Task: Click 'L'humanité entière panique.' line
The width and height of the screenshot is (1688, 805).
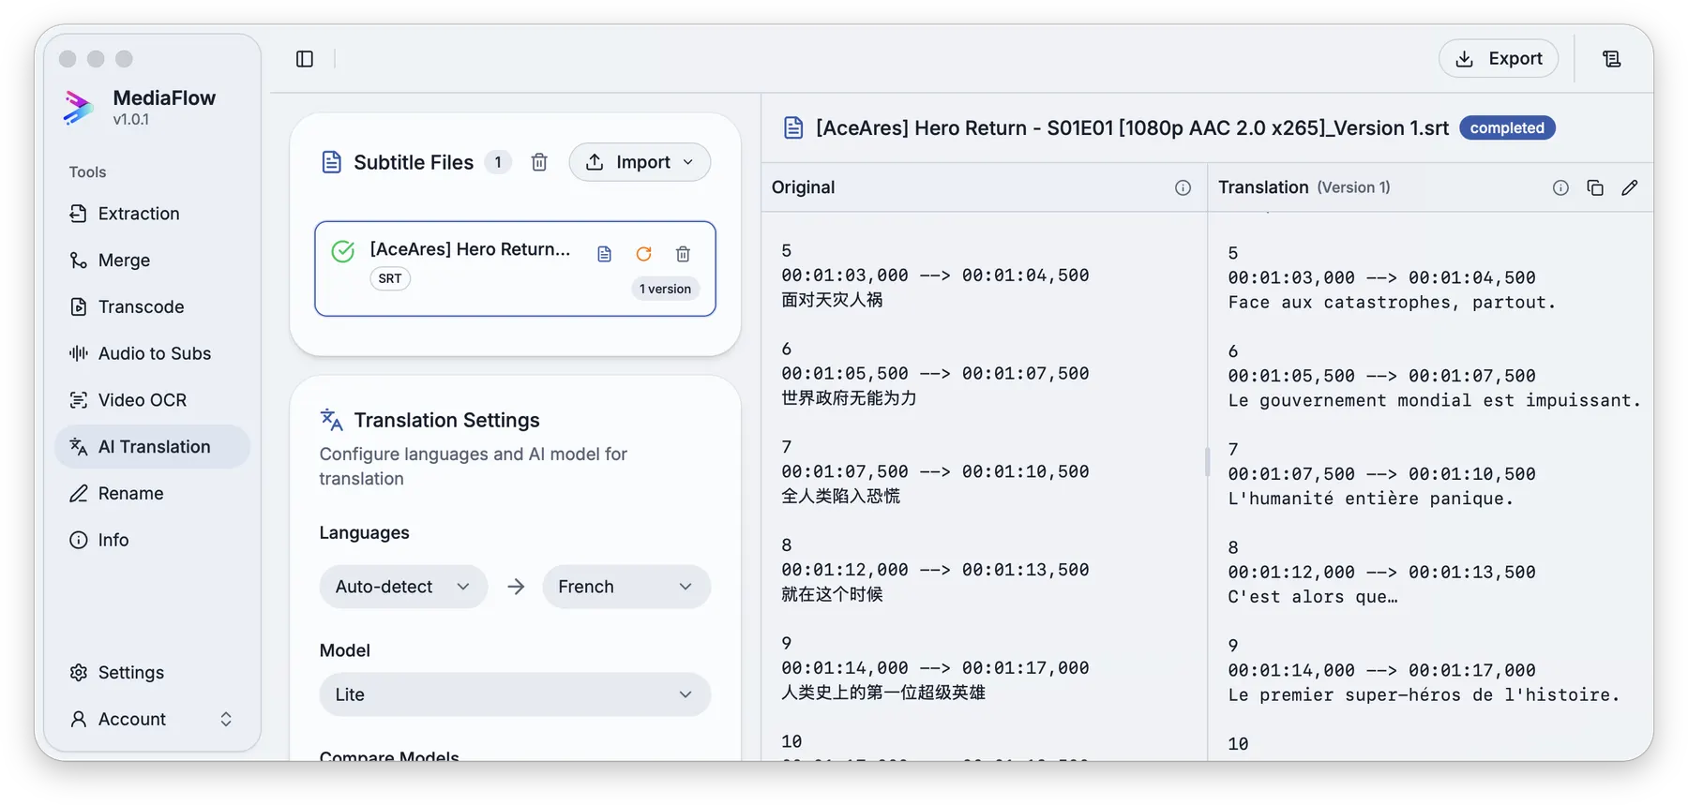Action: click(1371, 499)
